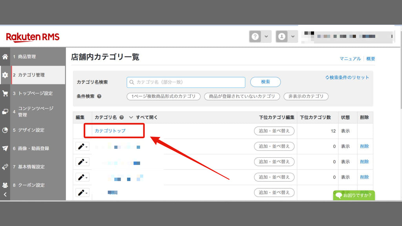Click 追加・並べ替え in fourth category row
Image resolution: width=402 pixels, height=226 pixels.
[274, 192]
